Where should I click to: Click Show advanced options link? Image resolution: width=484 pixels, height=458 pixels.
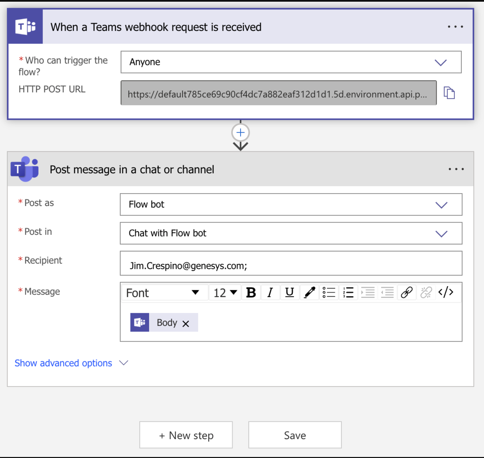[x=63, y=363]
